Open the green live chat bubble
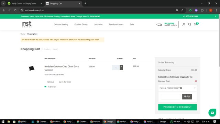This screenshot has width=220, height=124. pyautogui.click(x=212, y=113)
